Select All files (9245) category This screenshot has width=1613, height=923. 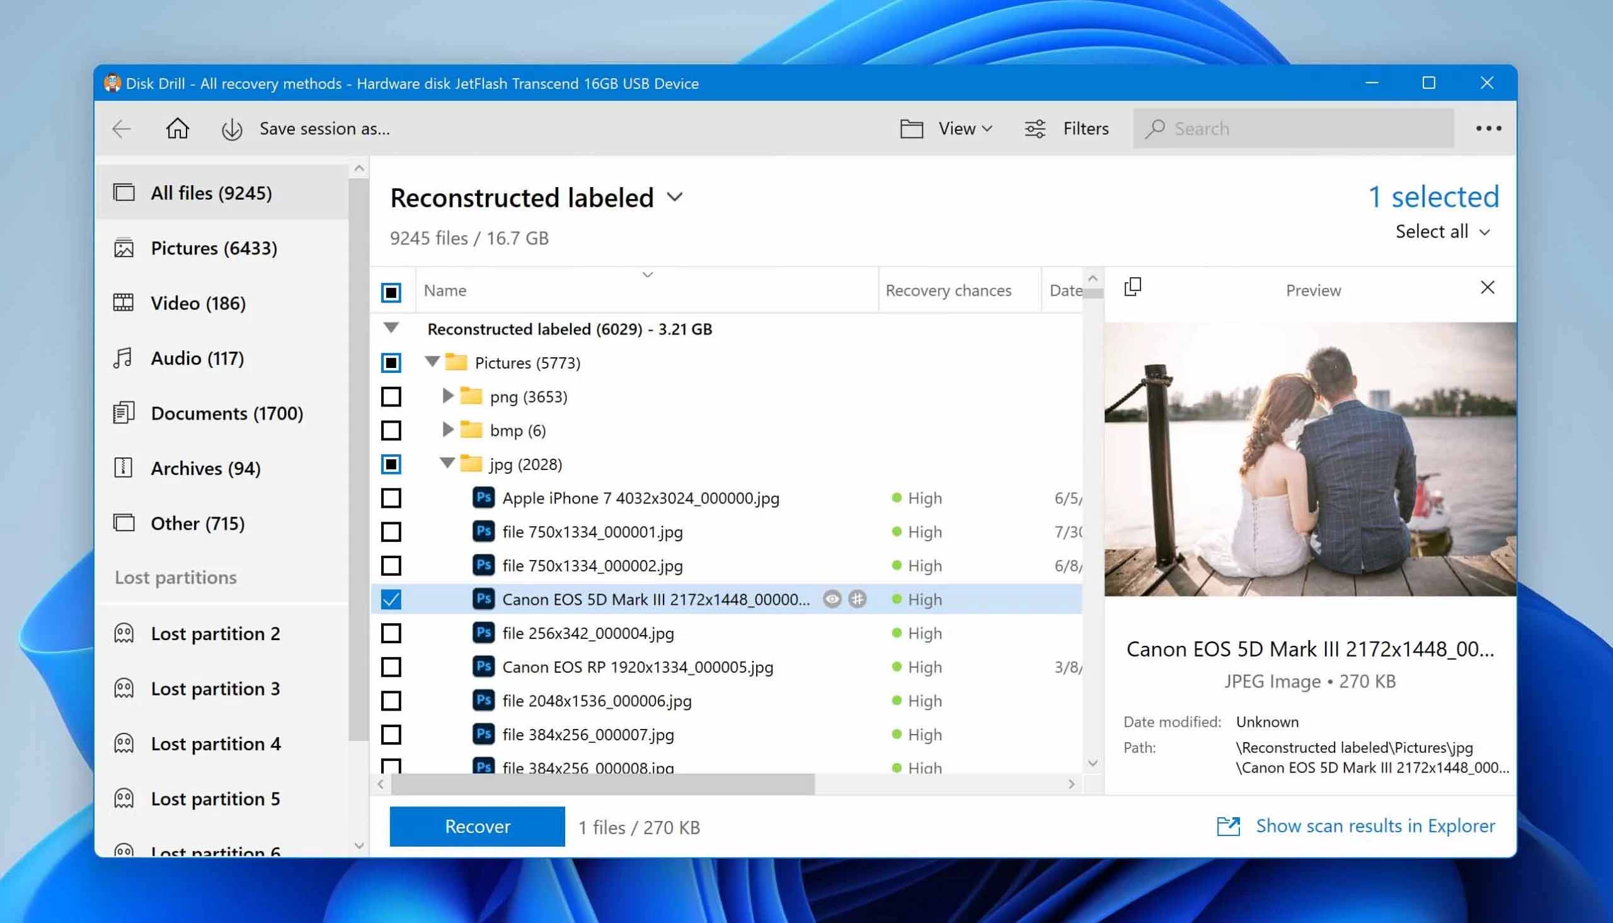click(222, 193)
